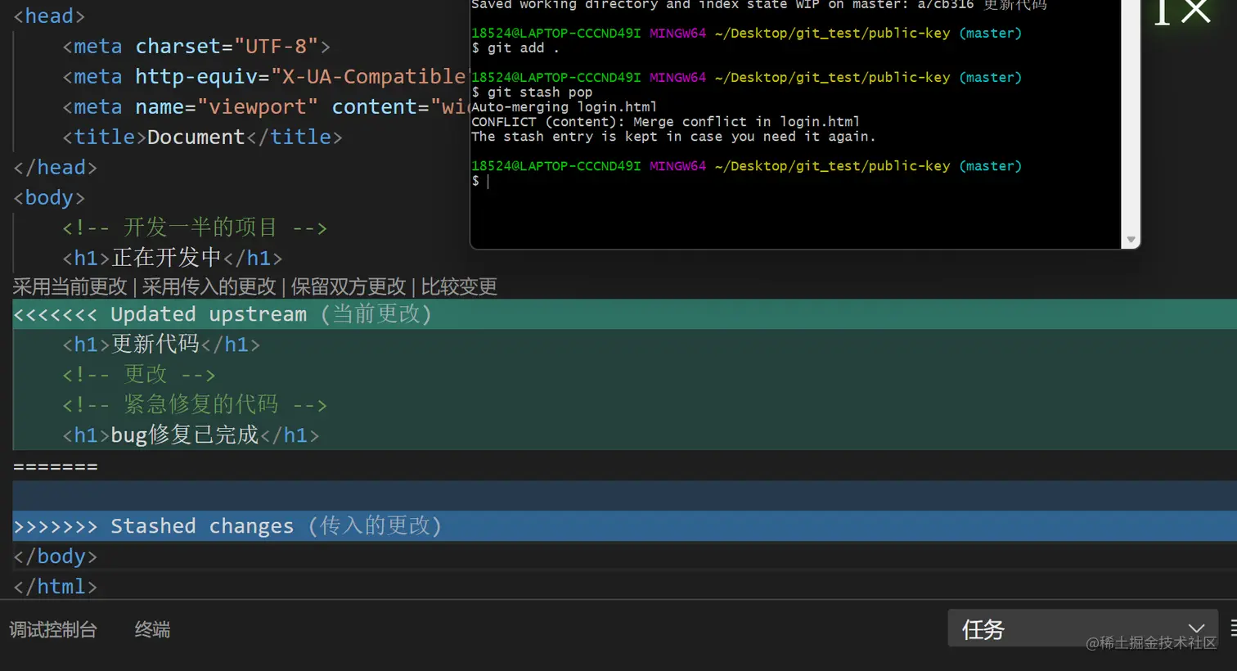Switch to the 终端 panel tab
Image resolution: width=1237 pixels, height=671 pixels.
(x=152, y=629)
